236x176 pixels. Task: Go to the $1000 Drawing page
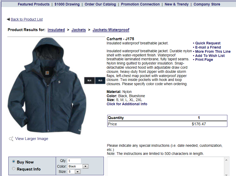pos(67,4)
